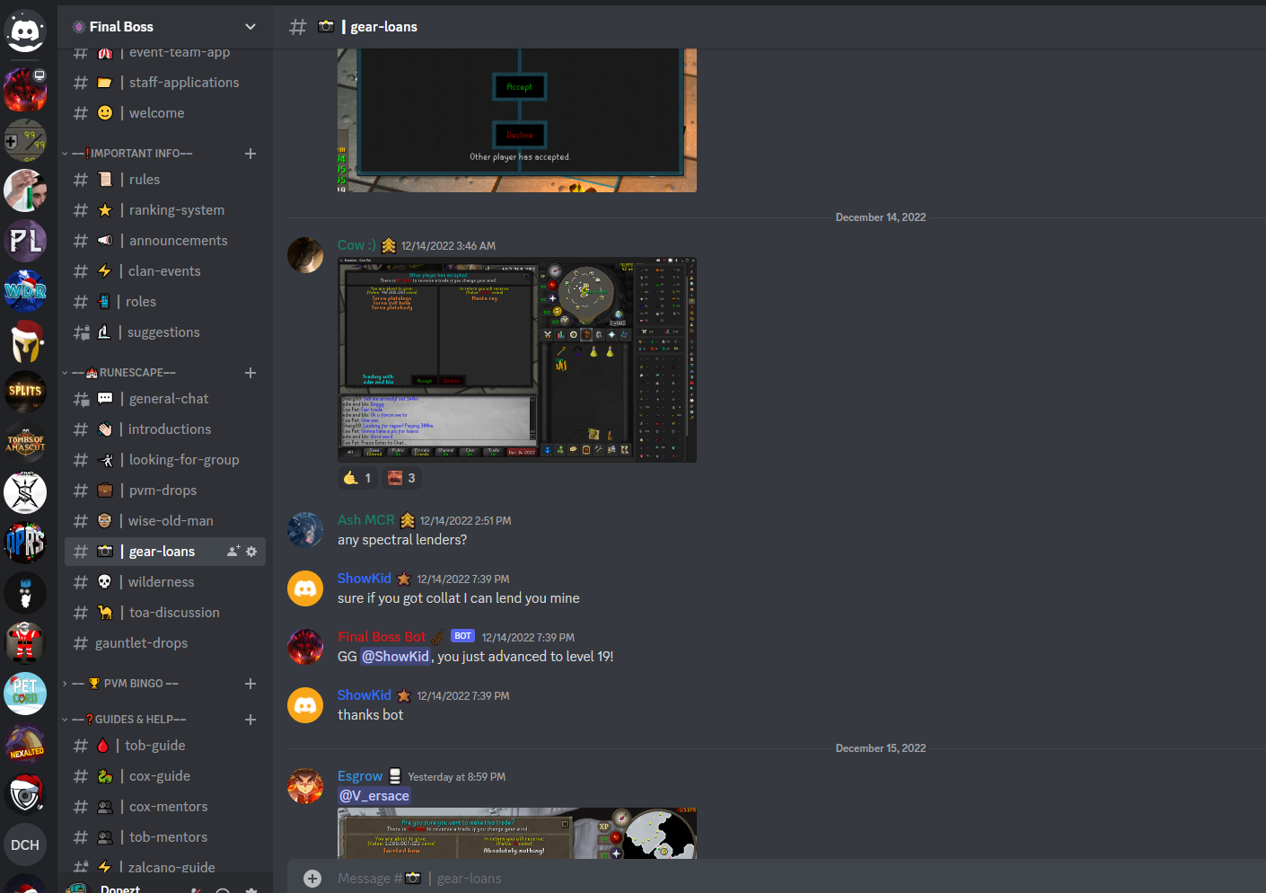
Task: Open Esgrow user avatar
Action: (305, 786)
